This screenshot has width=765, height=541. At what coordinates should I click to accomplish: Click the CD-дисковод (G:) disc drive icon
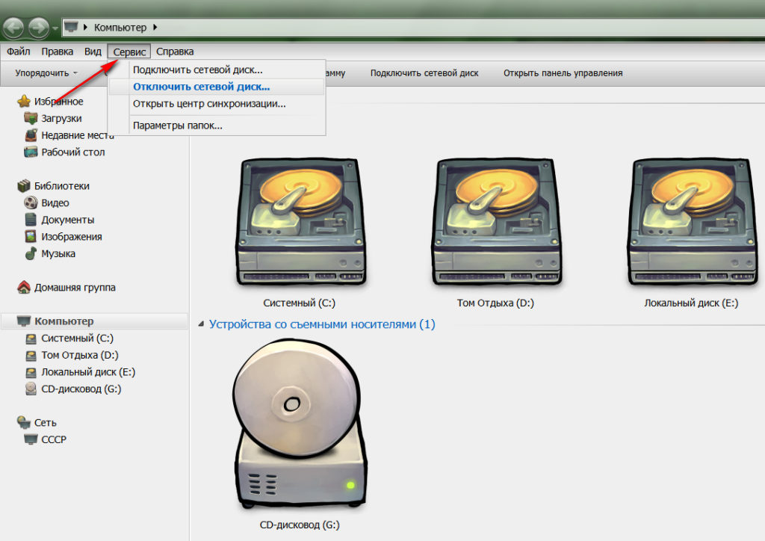(297, 426)
